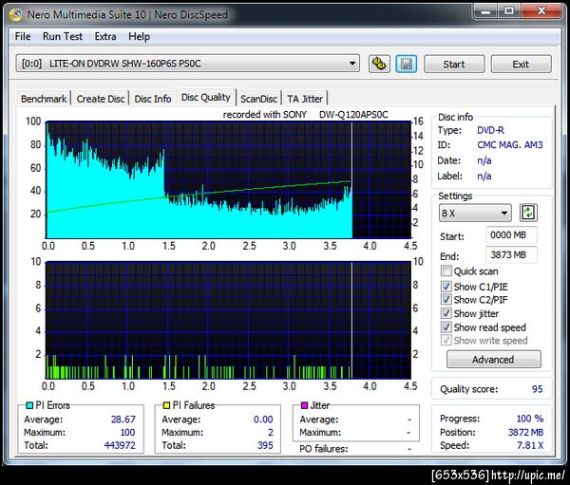The width and height of the screenshot is (570, 485).
Task: Click the Start position field 0000 MB
Action: [x=511, y=235]
